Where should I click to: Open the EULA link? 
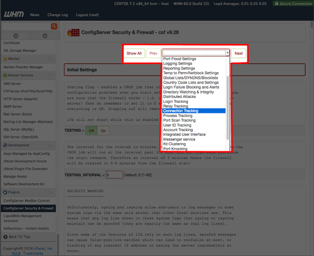(16, 253)
